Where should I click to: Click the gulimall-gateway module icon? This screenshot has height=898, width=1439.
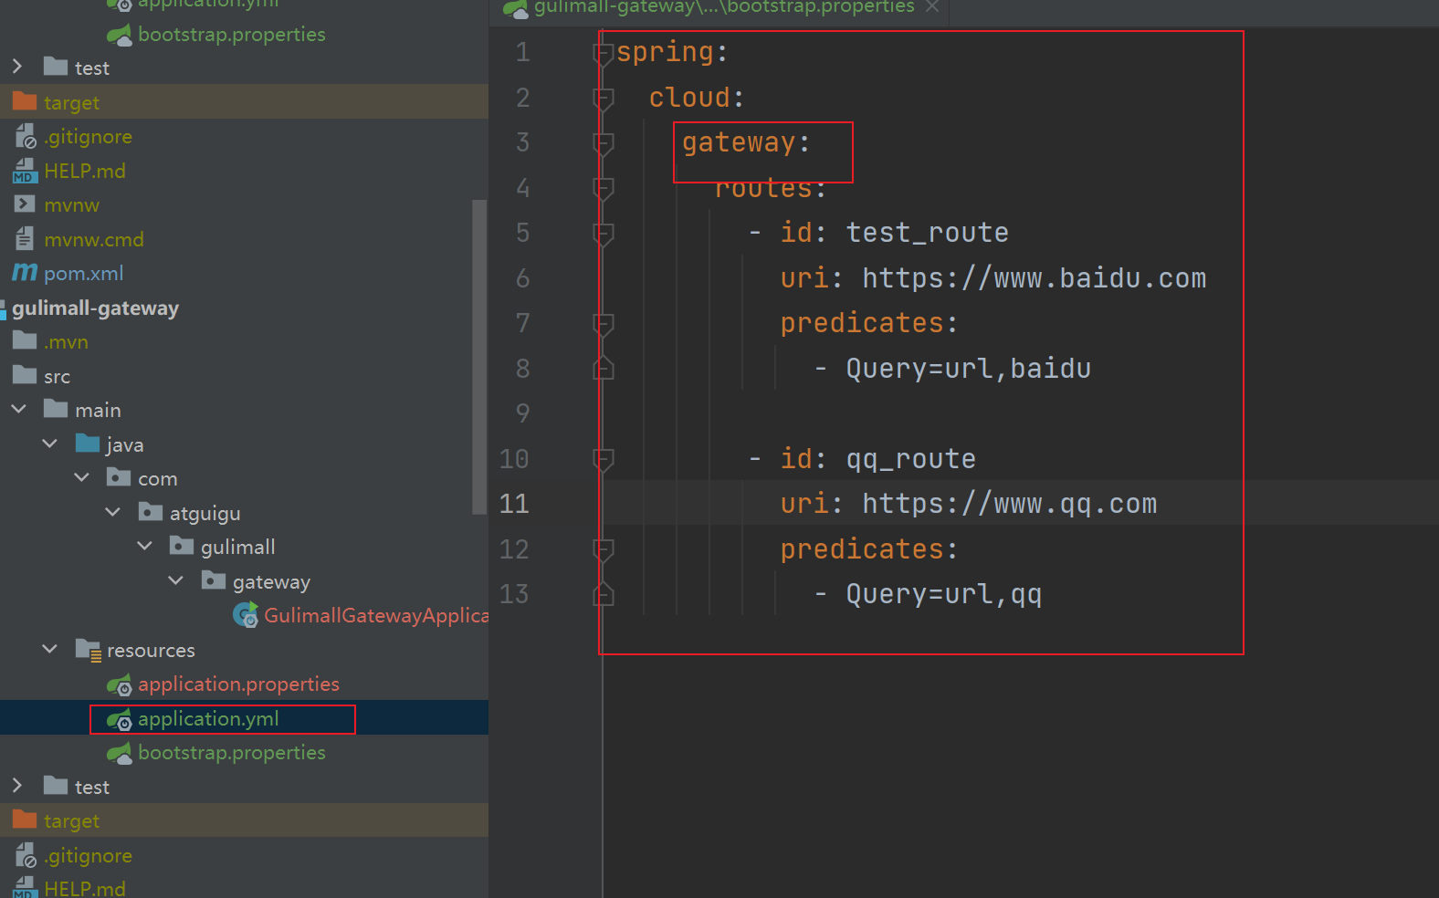(x=3, y=308)
